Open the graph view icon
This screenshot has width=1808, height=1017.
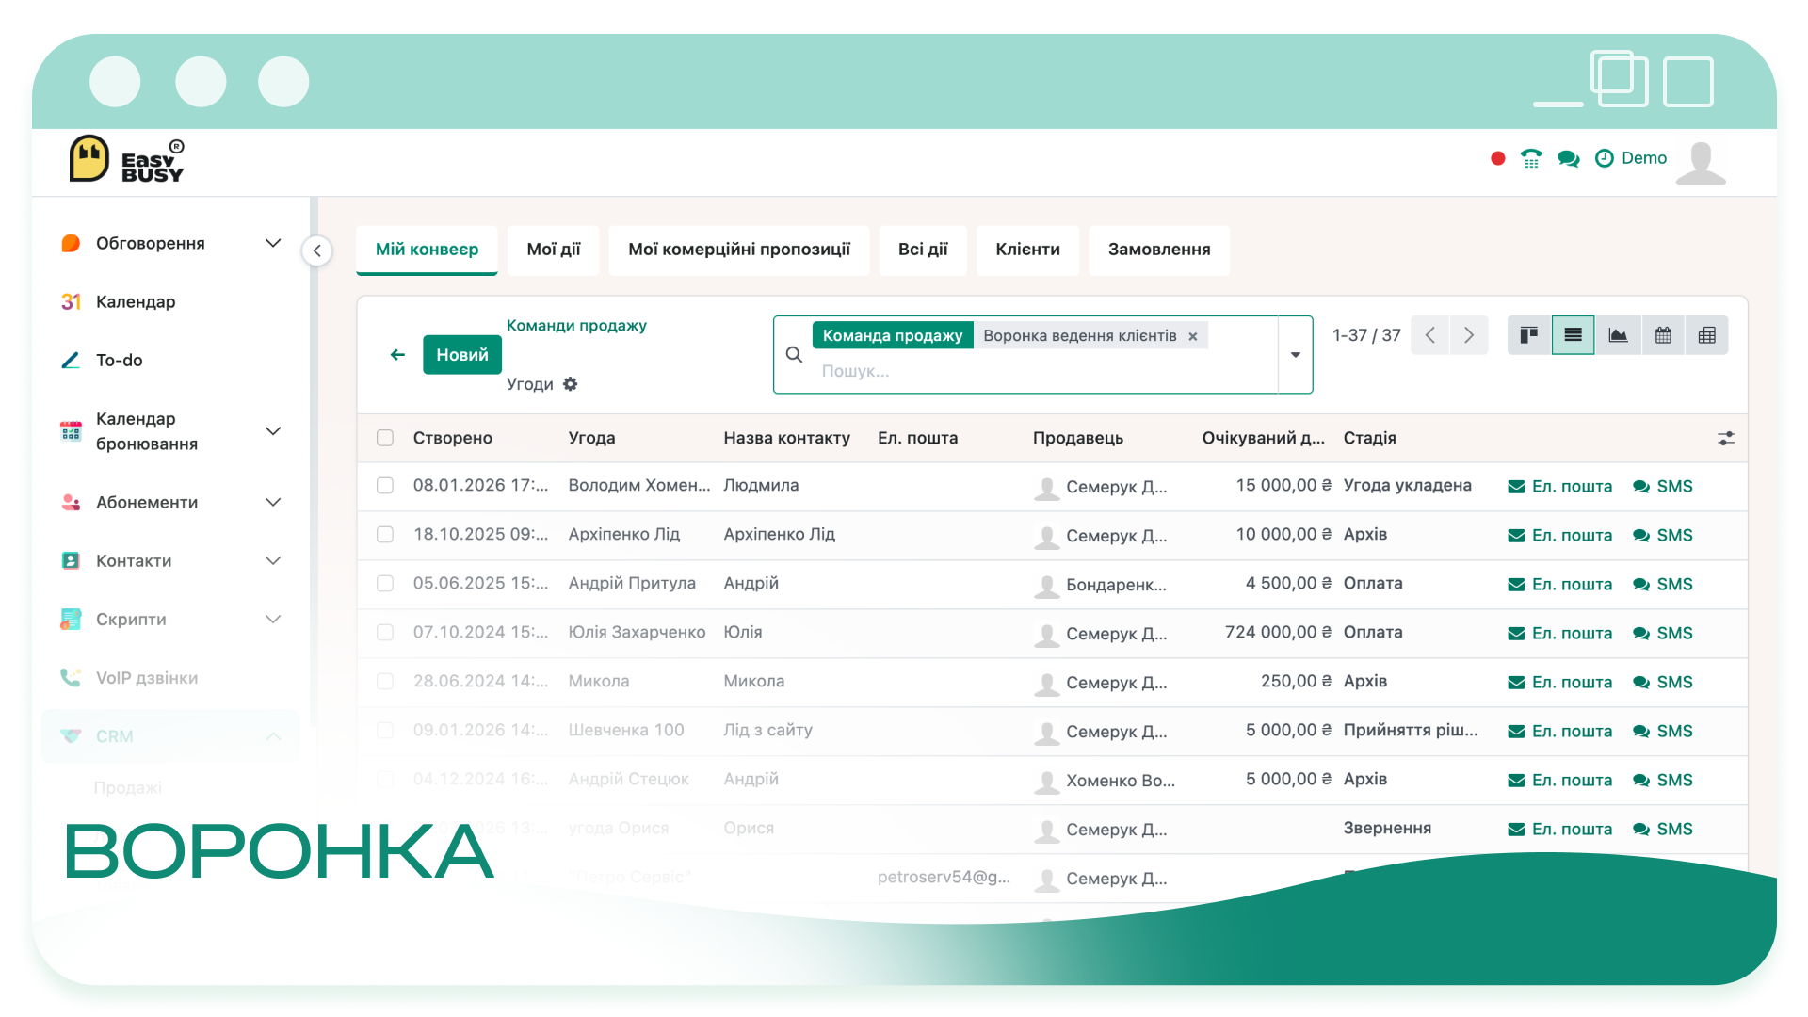pos(1618,335)
